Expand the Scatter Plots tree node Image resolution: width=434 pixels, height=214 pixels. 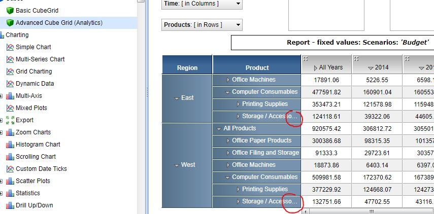pyautogui.click(x=1, y=181)
